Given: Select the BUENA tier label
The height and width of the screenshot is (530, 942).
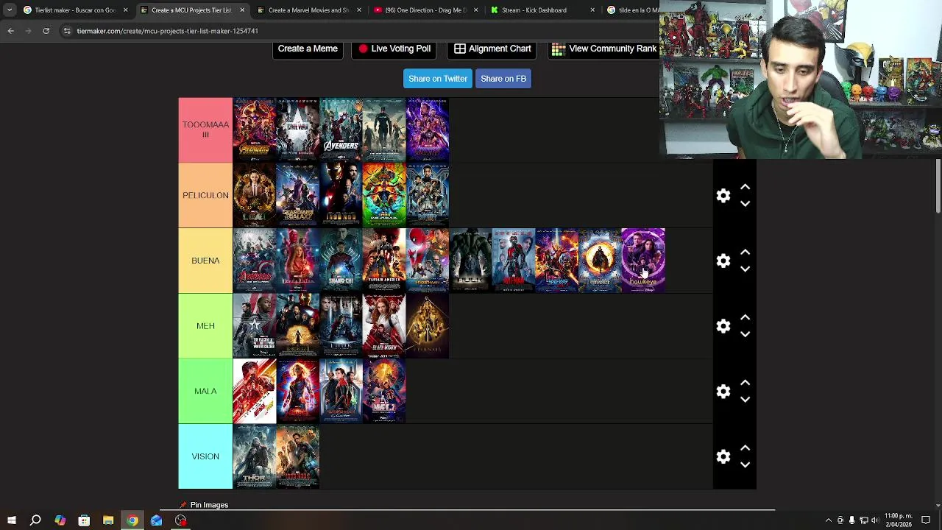Looking at the screenshot, I should pyautogui.click(x=205, y=261).
